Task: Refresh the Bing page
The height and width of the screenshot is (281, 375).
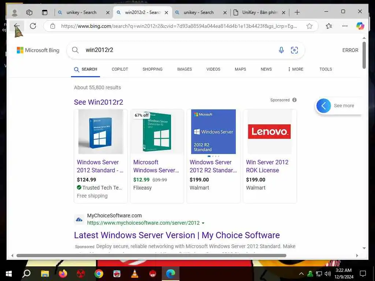Action: click(x=33, y=26)
